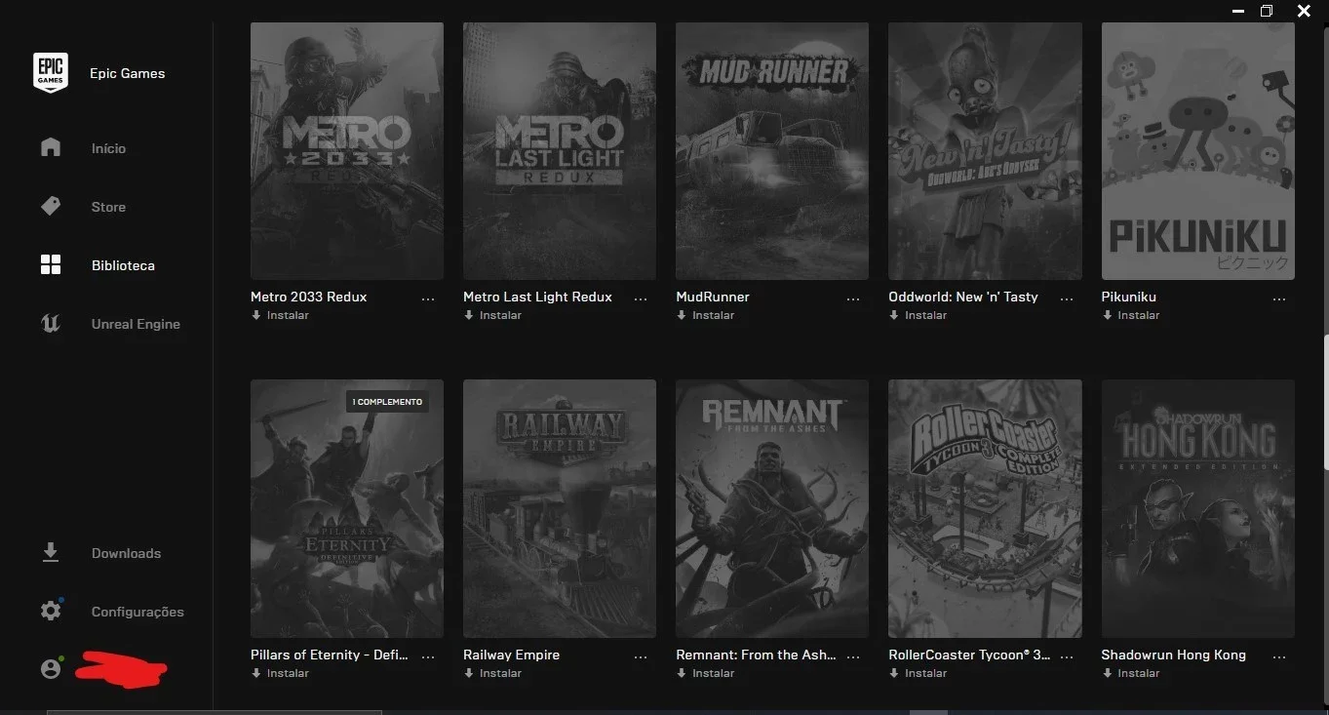
Task: Select the Remnant From the Ashes cover
Action: pyautogui.click(x=772, y=508)
